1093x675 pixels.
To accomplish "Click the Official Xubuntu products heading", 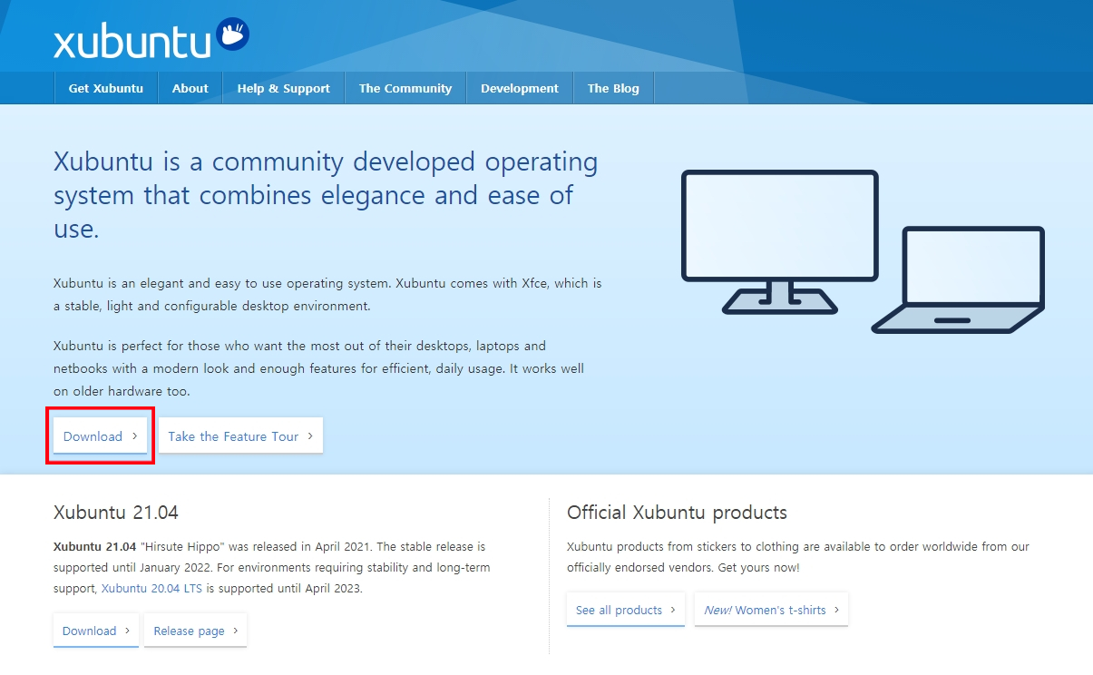I will (677, 512).
